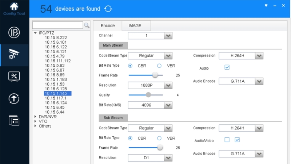The height and width of the screenshot is (164, 291).
Task: Select device 10.15.6.44
Action: [x=55, y=112]
